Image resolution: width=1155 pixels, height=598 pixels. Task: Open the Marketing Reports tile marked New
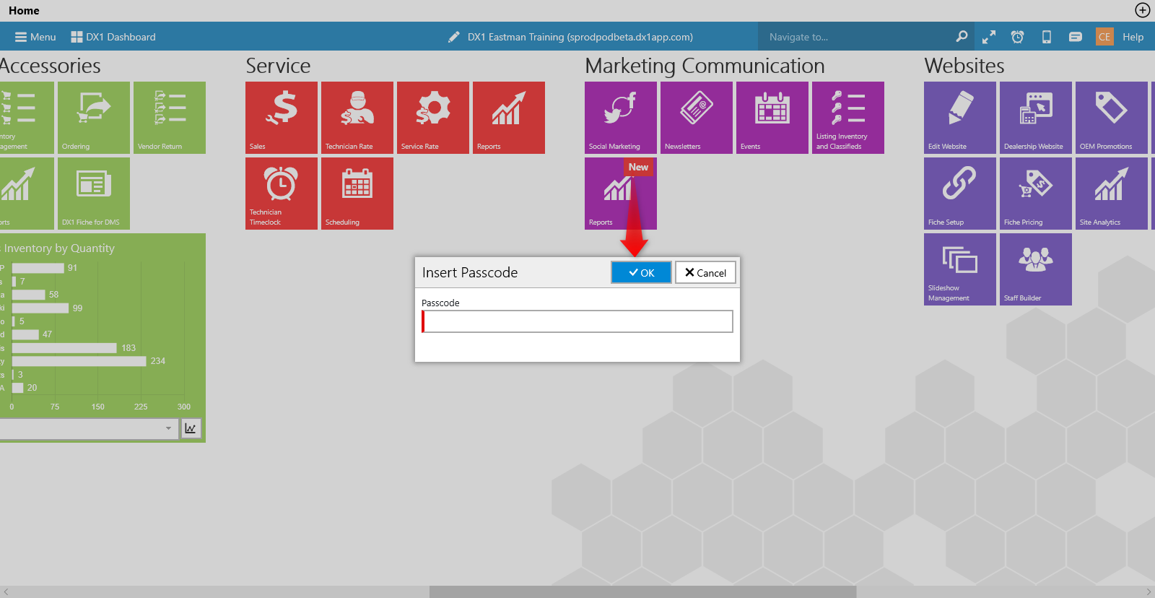click(621, 194)
